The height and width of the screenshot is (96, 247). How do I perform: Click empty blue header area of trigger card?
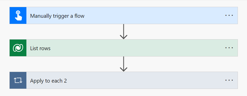pyautogui.click(x=154, y=15)
